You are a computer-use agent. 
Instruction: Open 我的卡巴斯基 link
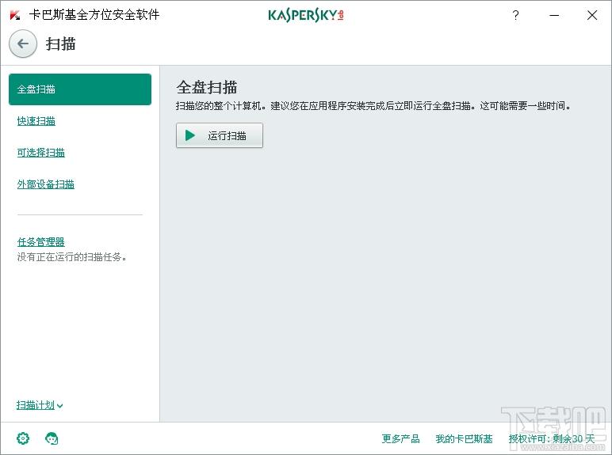[x=464, y=438]
